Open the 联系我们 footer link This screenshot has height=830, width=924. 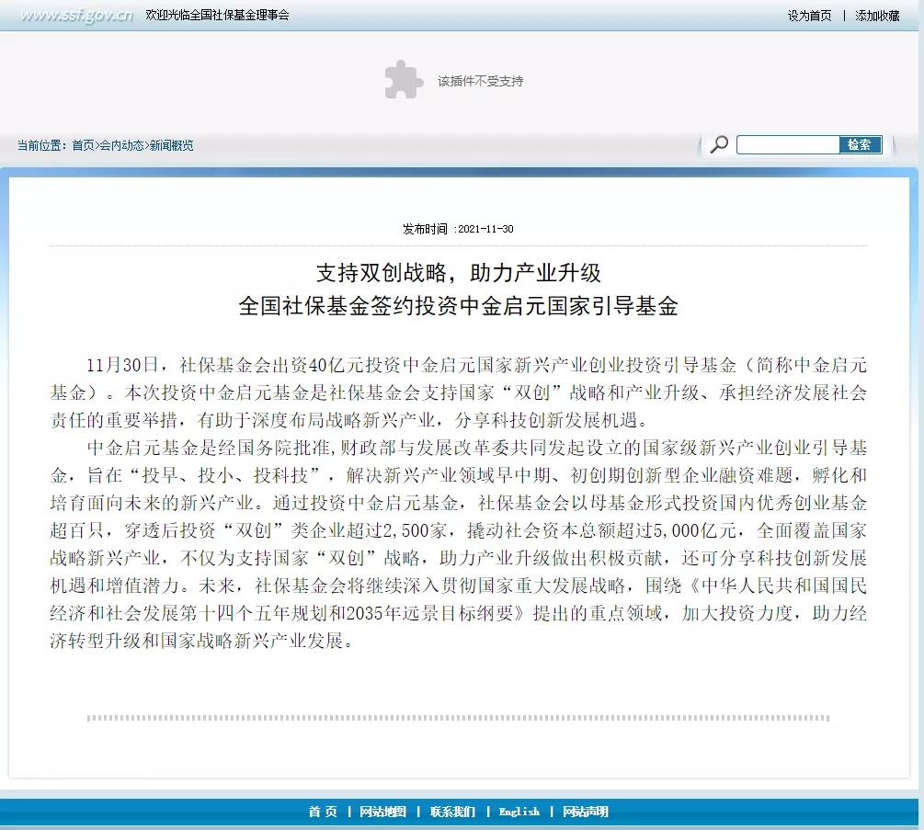coord(451,813)
